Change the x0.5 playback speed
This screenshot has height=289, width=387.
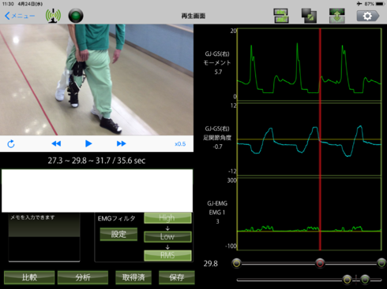point(180,144)
